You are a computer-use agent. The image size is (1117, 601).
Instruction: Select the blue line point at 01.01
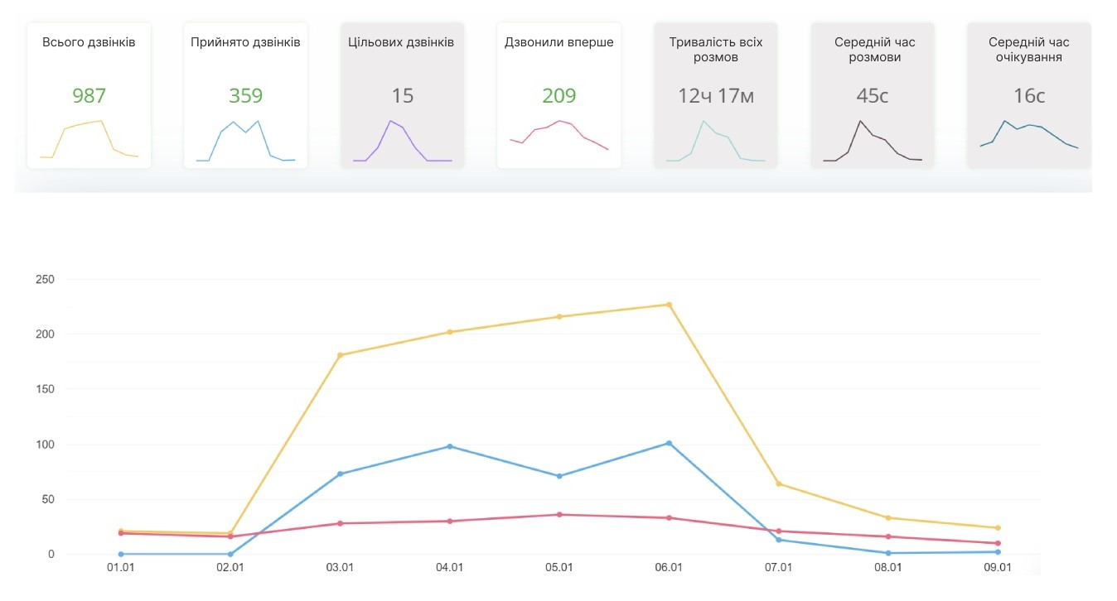point(121,554)
